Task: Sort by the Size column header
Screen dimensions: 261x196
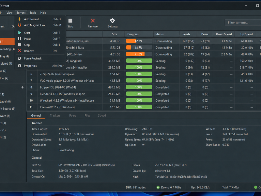Action: [x=114, y=34]
